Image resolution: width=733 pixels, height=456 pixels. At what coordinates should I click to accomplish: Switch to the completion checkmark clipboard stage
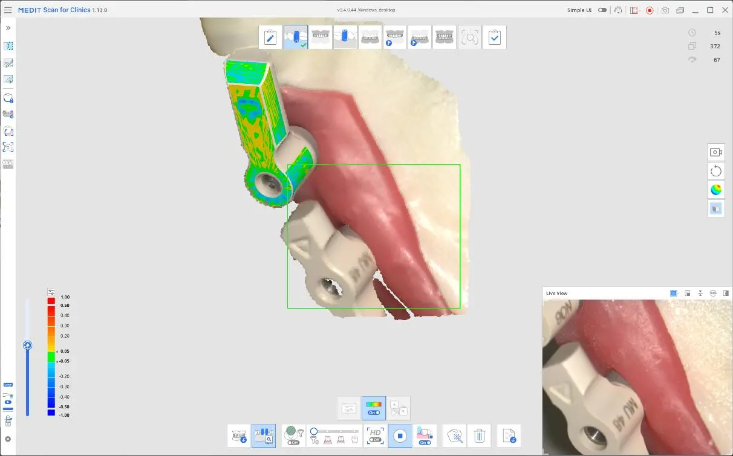click(494, 37)
